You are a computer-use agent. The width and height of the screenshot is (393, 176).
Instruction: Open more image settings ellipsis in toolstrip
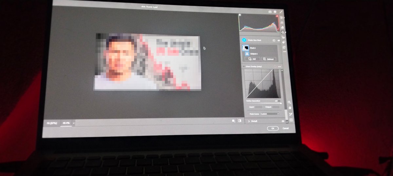click(x=284, y=52)
